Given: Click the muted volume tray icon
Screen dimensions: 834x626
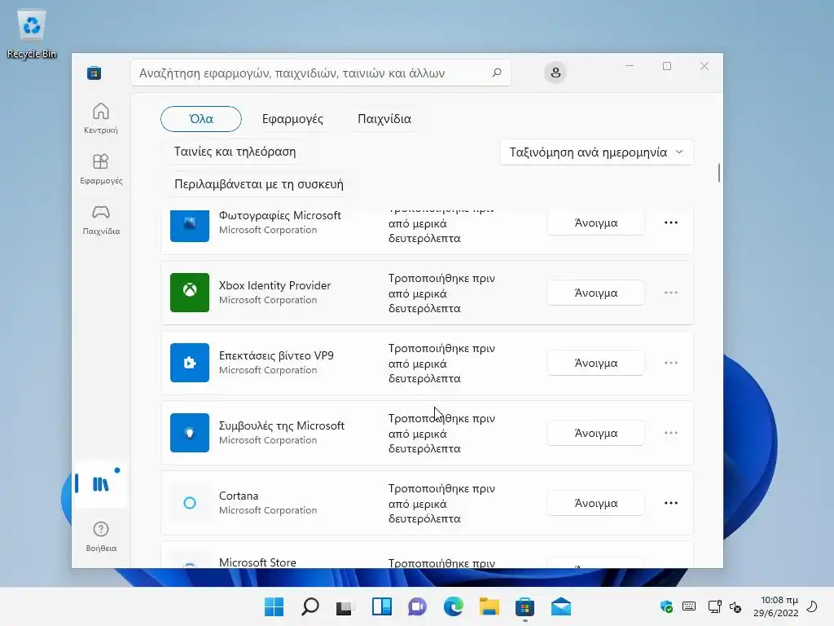Looking at the screenshot, I should click(735, 606).
